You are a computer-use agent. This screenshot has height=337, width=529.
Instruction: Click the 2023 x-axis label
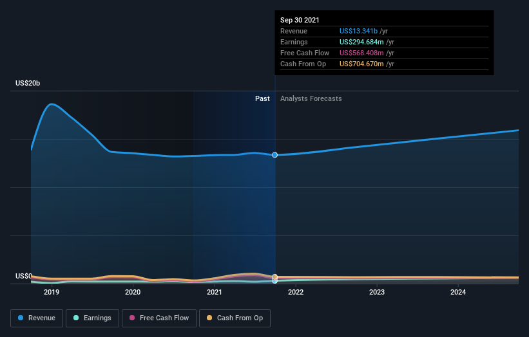click(x=377, y=292)
